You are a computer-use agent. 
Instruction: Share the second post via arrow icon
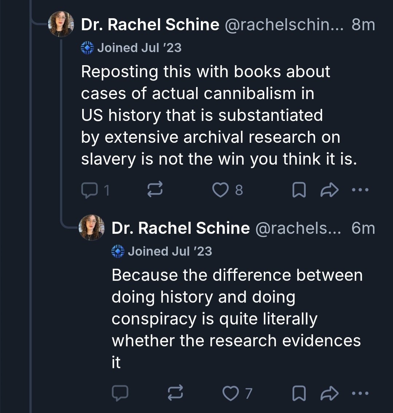click(x=330, y=393)
